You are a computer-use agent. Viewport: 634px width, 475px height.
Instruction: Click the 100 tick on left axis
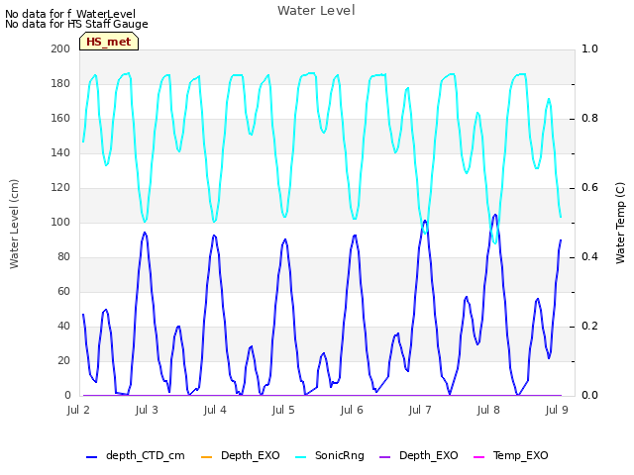pyautogui.click(x=60, y=222)
